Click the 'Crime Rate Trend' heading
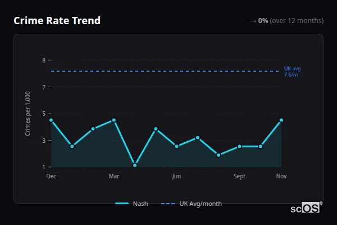337x225 pixels. (57, 21)
